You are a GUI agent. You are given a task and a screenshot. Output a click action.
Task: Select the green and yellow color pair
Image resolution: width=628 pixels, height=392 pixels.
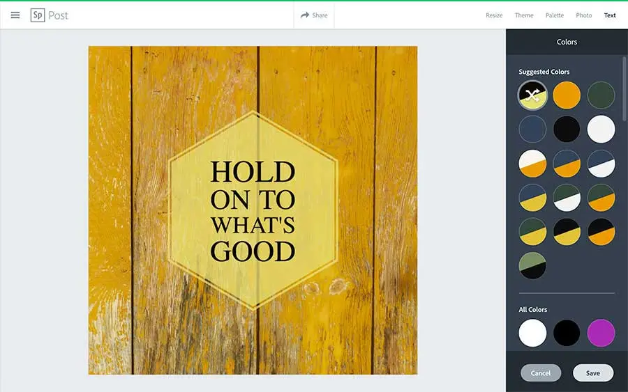tap(532, 231)
